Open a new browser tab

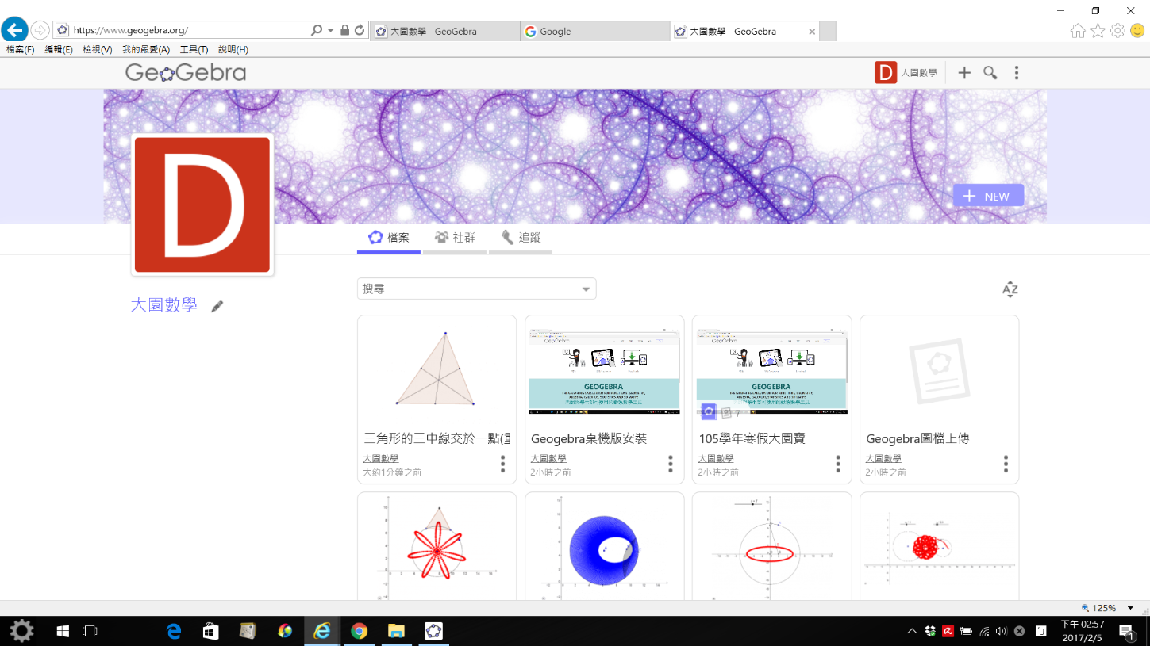coord(828,32)
